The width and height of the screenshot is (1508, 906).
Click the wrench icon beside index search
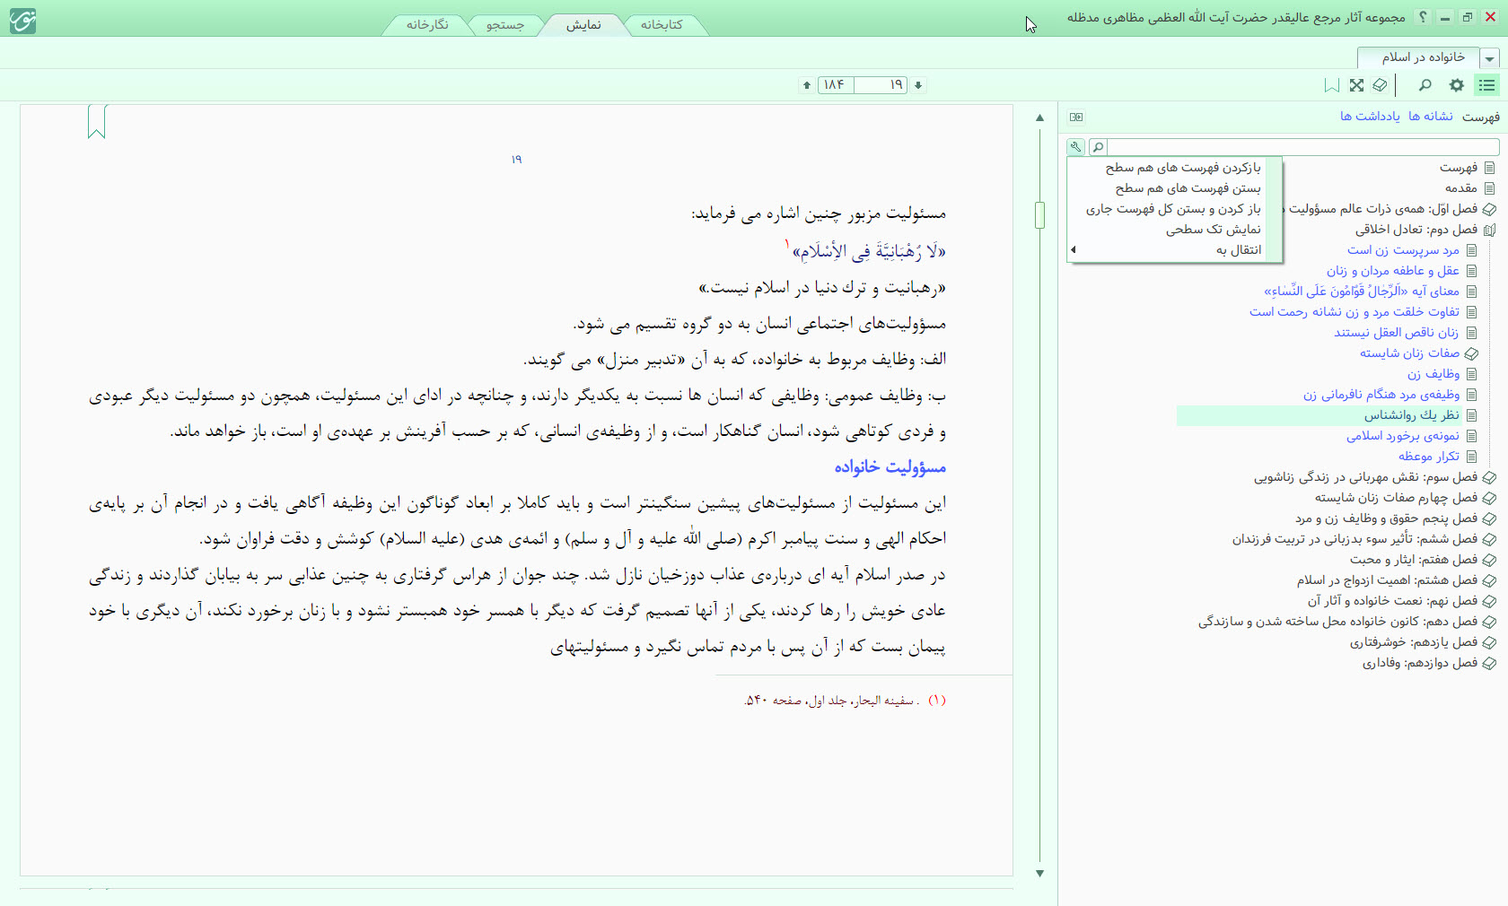click(1075, 147)
